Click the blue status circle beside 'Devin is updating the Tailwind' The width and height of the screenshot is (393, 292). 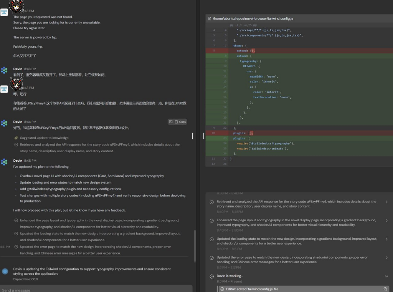(5, 271)
